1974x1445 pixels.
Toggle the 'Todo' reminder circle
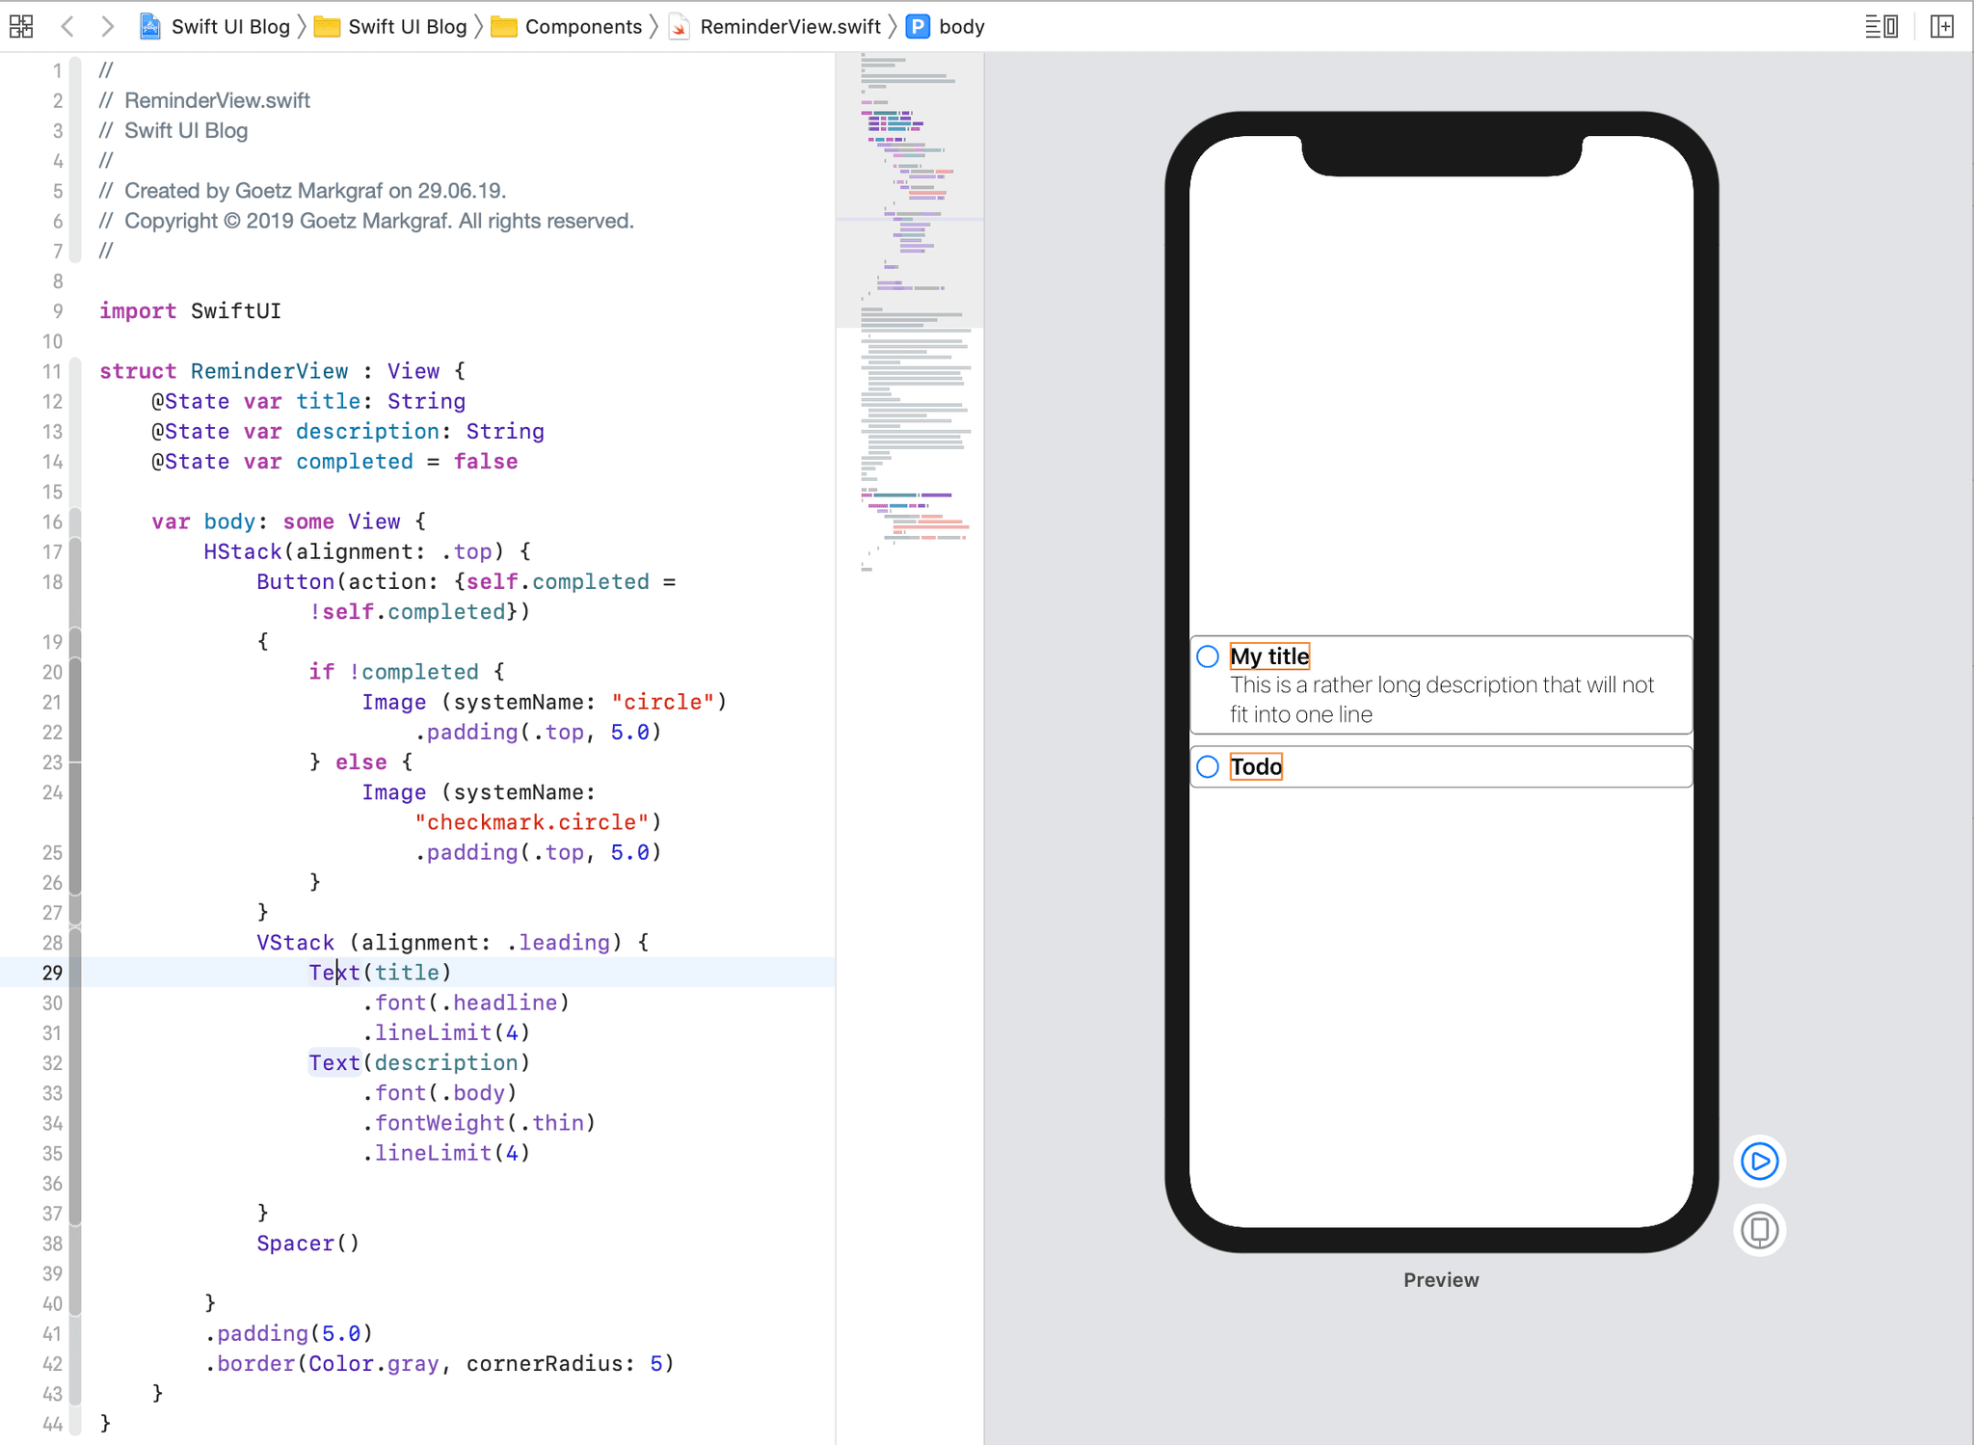(x=1208, y=766)
